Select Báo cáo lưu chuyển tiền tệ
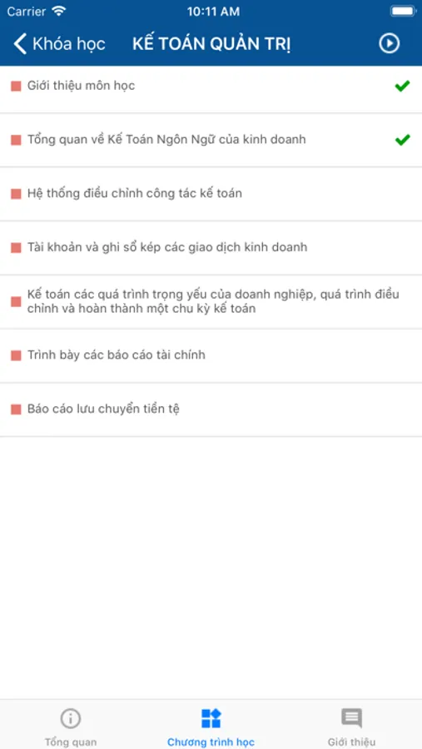Viewport: 422px width, 749px height. pos(211,409)
